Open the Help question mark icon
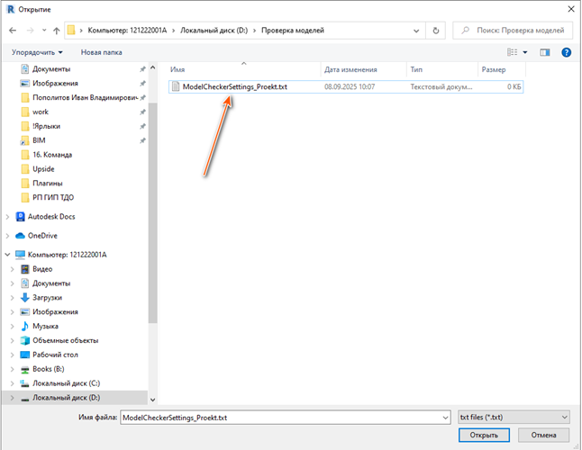Viewport: 582px width, 450px height. pyautogui.click(x=567, y=52)
